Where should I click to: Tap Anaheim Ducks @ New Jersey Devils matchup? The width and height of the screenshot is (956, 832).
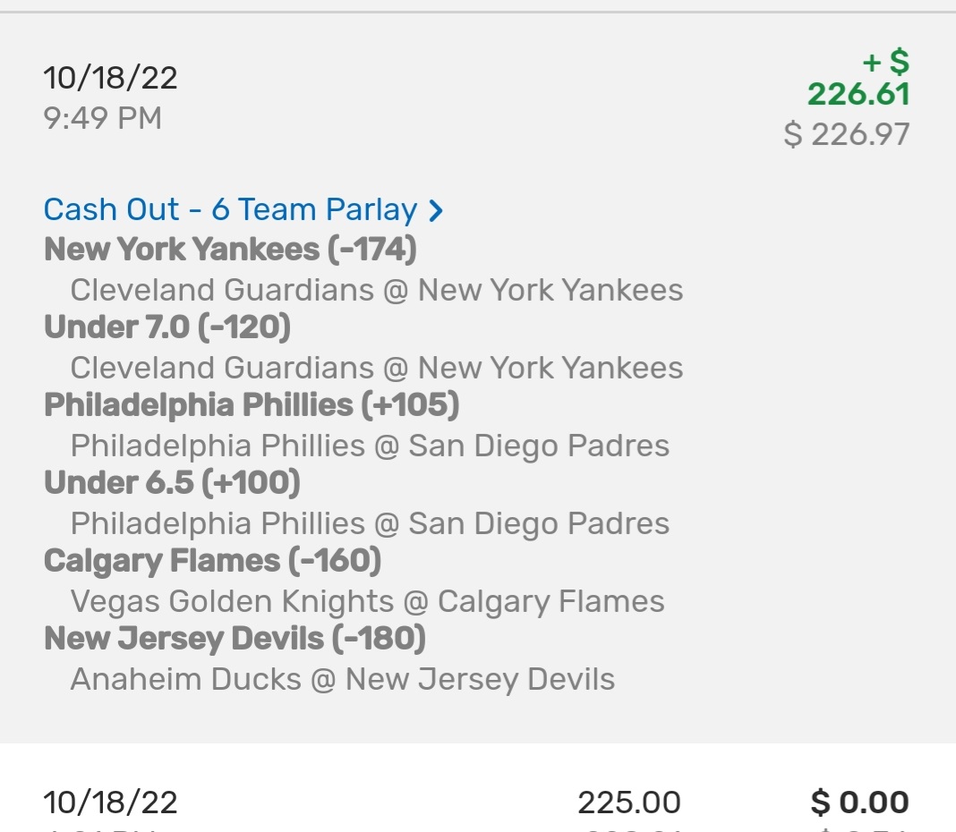pos(343,679)
